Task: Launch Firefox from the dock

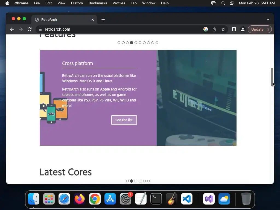Action: coord(80,199)
